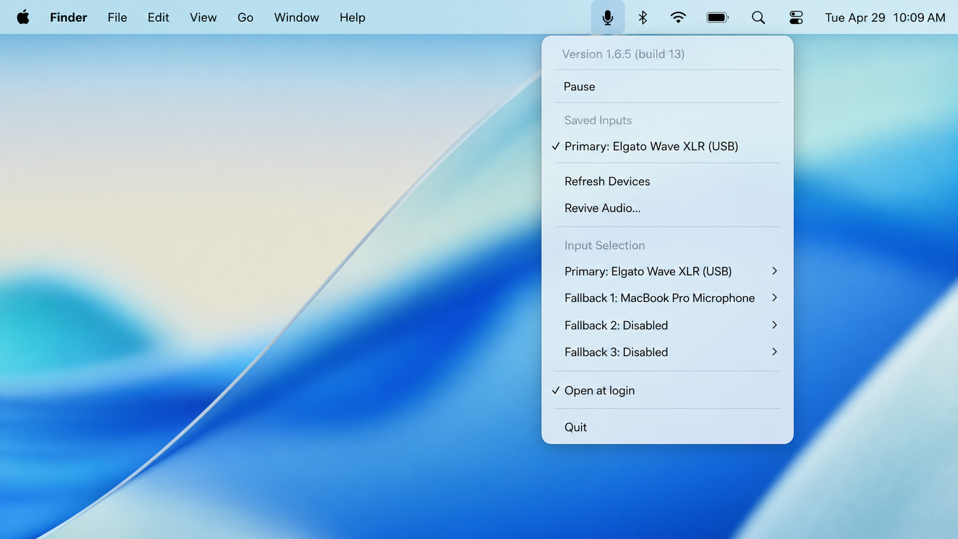Click the microphone menu bar icon
The image size is (958, 539).
[607, 17]
